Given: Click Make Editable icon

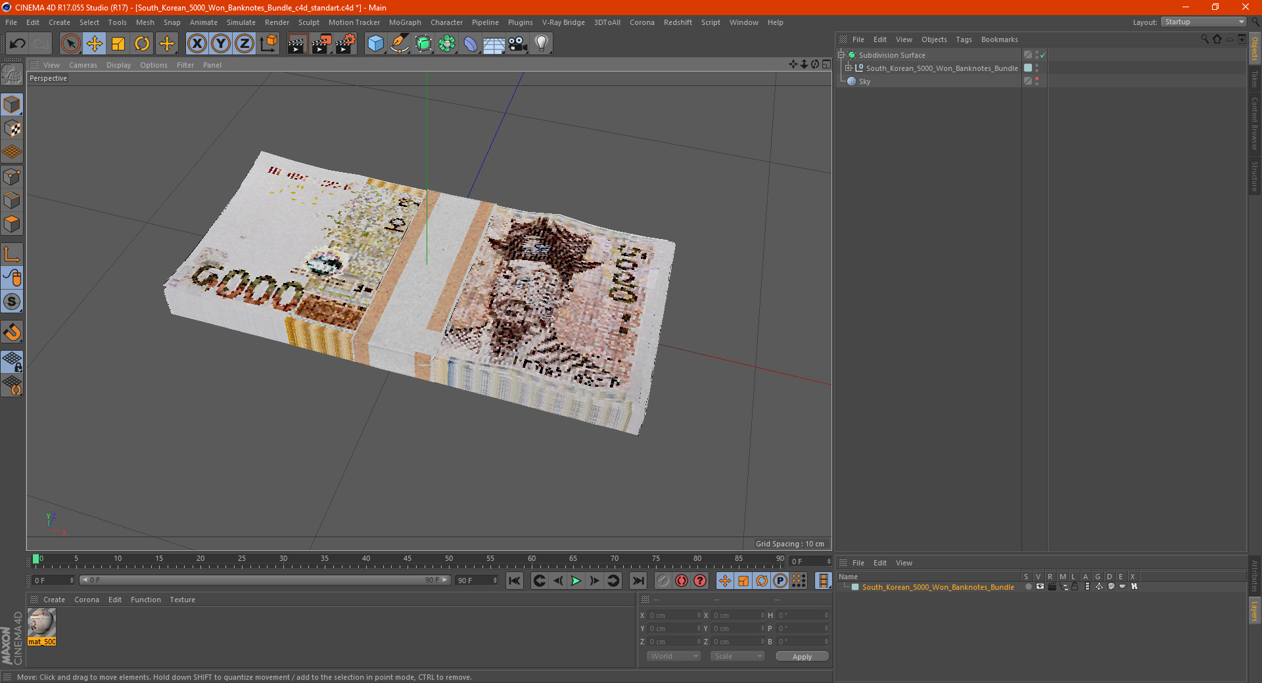Looking at the screenshot, I should (12, 75).
